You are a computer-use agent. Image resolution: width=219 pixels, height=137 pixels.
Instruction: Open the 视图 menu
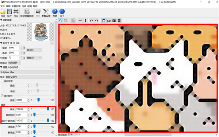[x=30, y=6]
